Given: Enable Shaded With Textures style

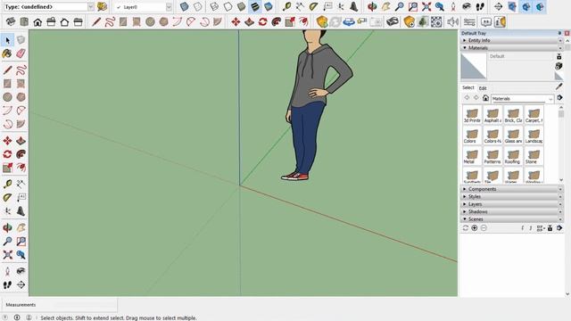Looking at the screenshot, I should (255, 6).
